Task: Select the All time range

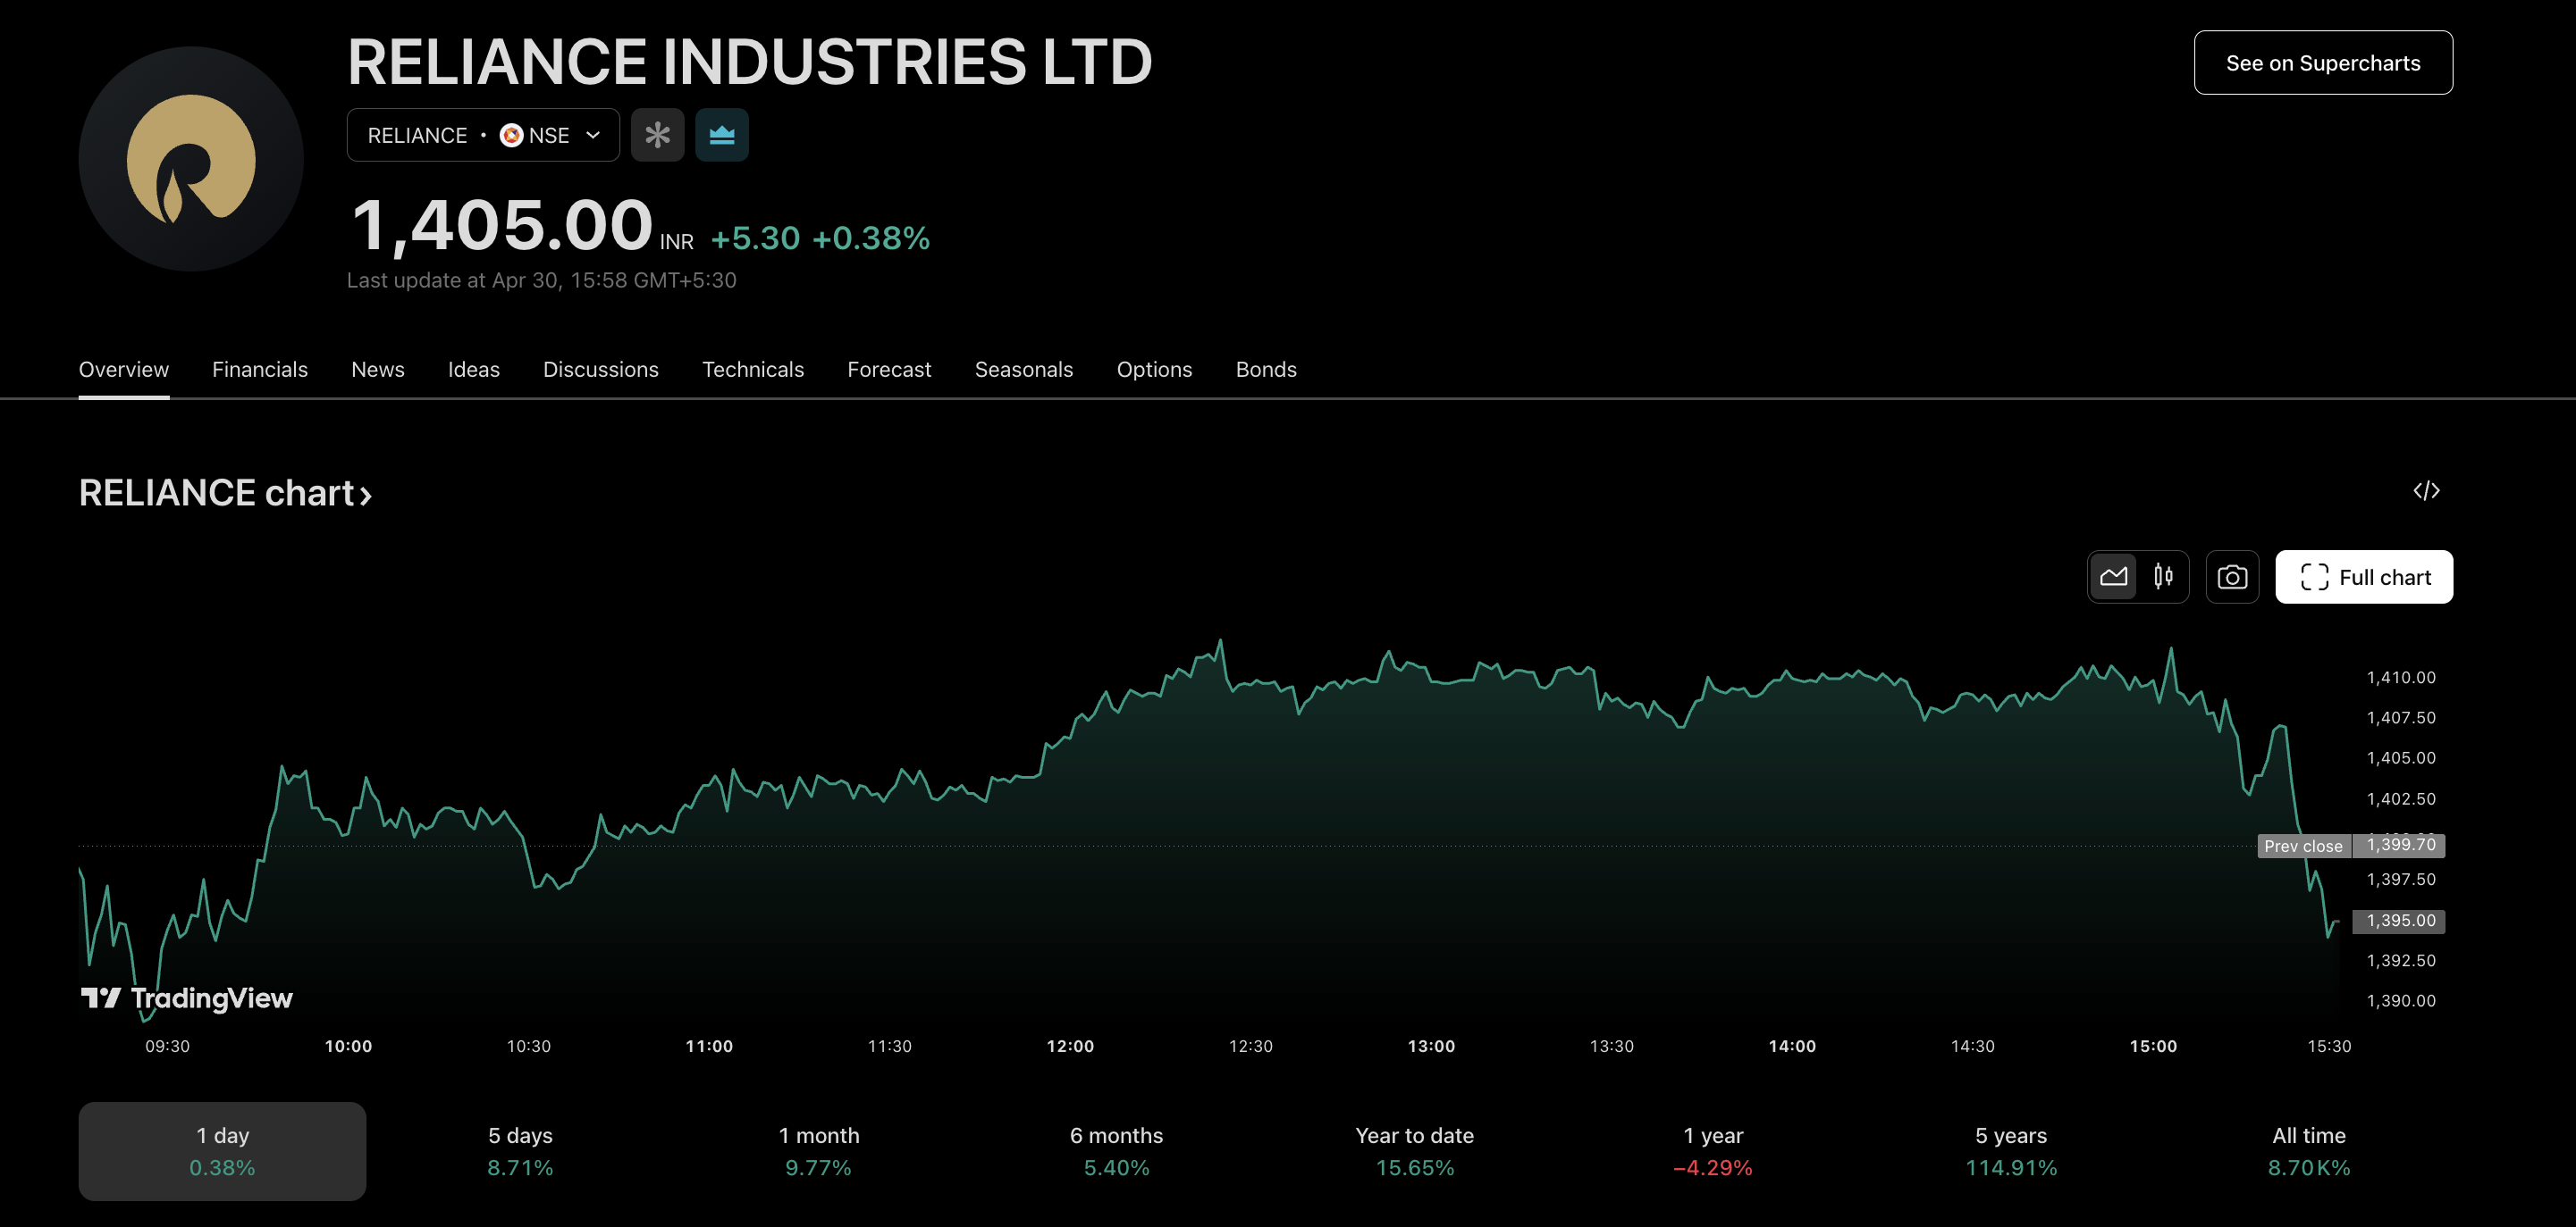Action: [x=2309, y=1151]
